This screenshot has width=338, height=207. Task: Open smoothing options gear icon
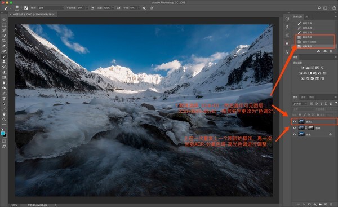(144, 8)
